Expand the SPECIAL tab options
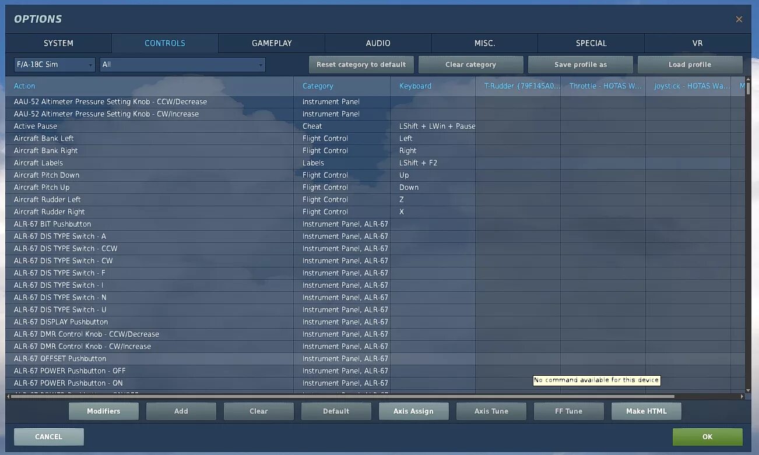The image size is (759, 455). point(591,43)
